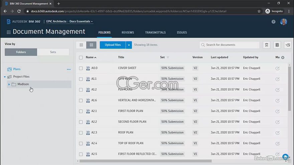Check the box for A1.6 row
The width and height of the screenshot is (294, 165).
[81, 100]
